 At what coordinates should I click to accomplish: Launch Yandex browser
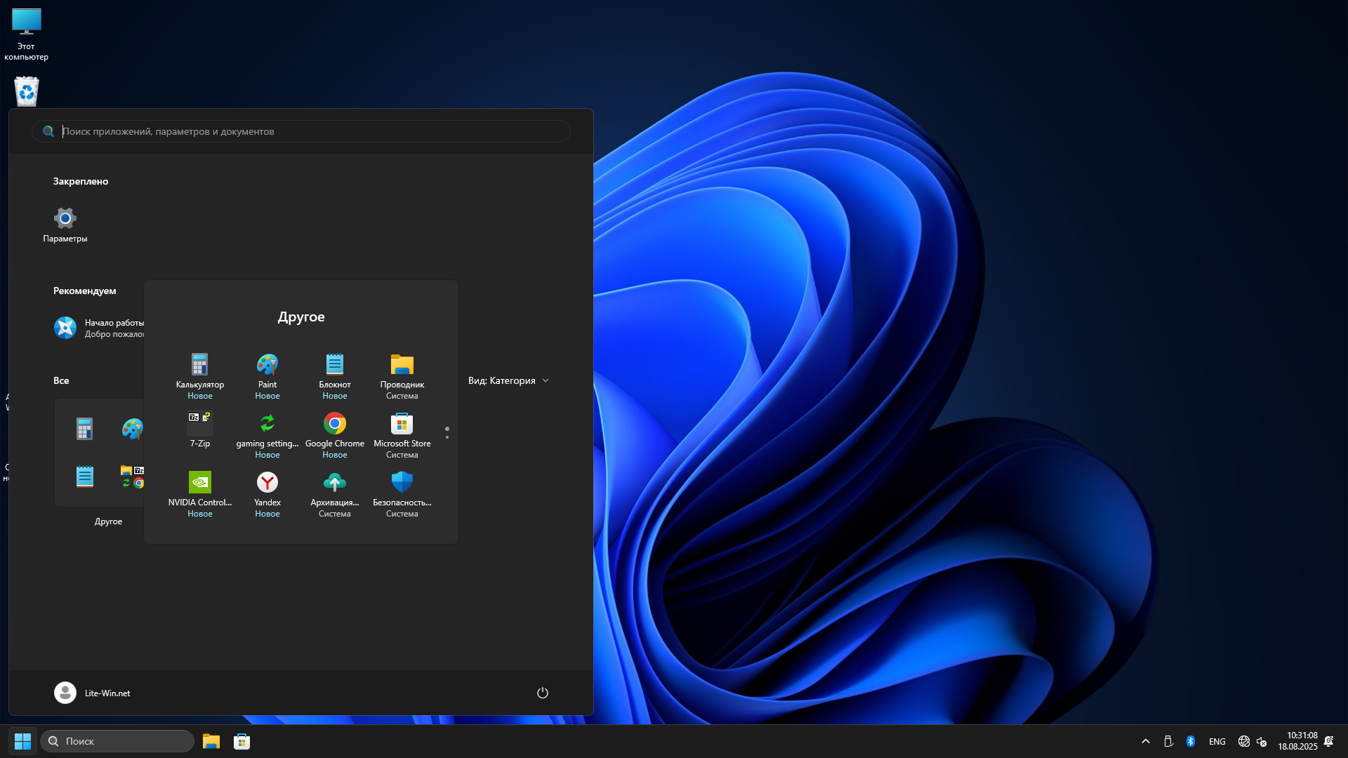pos(267,483)
